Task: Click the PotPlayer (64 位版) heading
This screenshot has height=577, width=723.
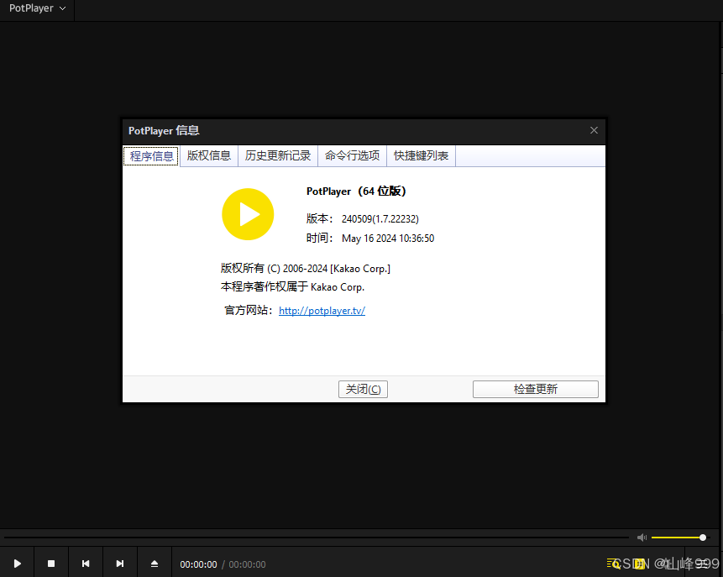Action: [x=356, y=191]
